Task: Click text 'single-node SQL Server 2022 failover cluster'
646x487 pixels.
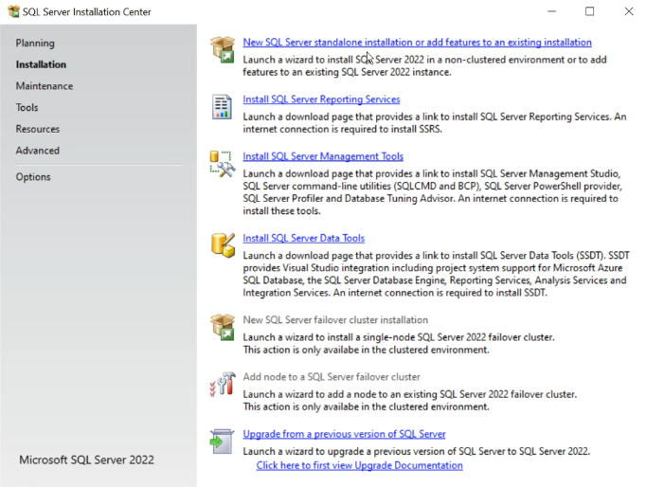Action: (458, 337)
